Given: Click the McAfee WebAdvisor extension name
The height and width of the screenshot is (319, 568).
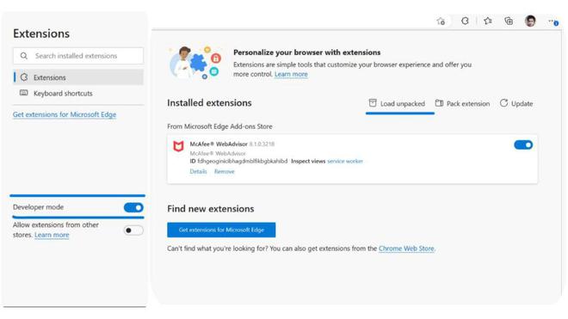Looking at the screenshot, I should pyautogui.click(x=219, y=144).
